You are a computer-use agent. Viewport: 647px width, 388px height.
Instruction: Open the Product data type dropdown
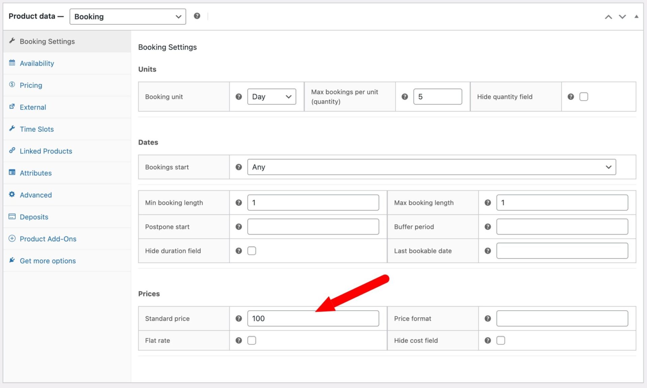[128, 17]
